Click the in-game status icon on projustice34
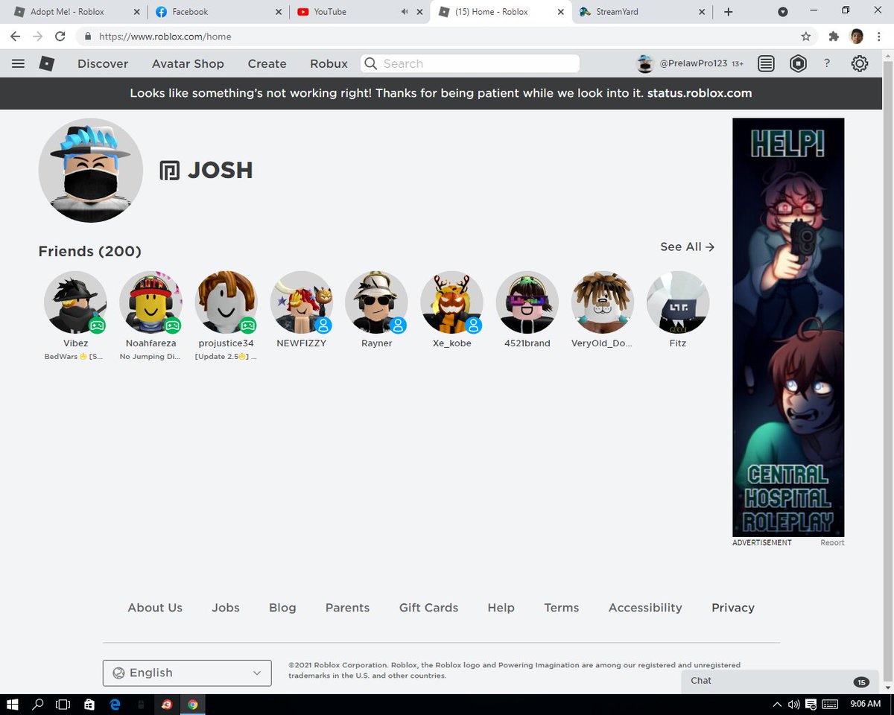The width and height of the screenshot is (894, 715). click(x=248, y=325)
